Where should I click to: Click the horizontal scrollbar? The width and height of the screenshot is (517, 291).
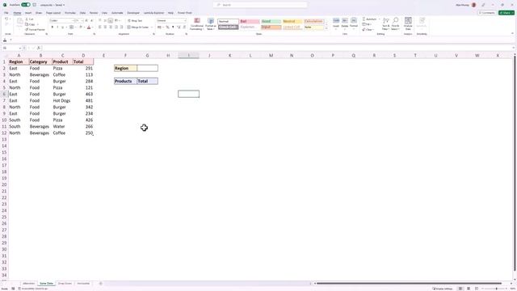click(x=409, y=284)
